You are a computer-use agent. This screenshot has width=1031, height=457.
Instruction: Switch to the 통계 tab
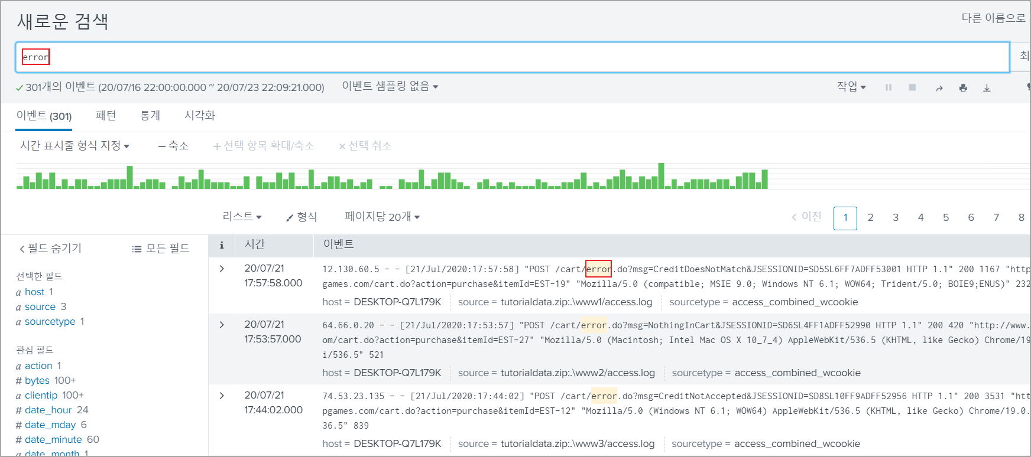point(150,116)
